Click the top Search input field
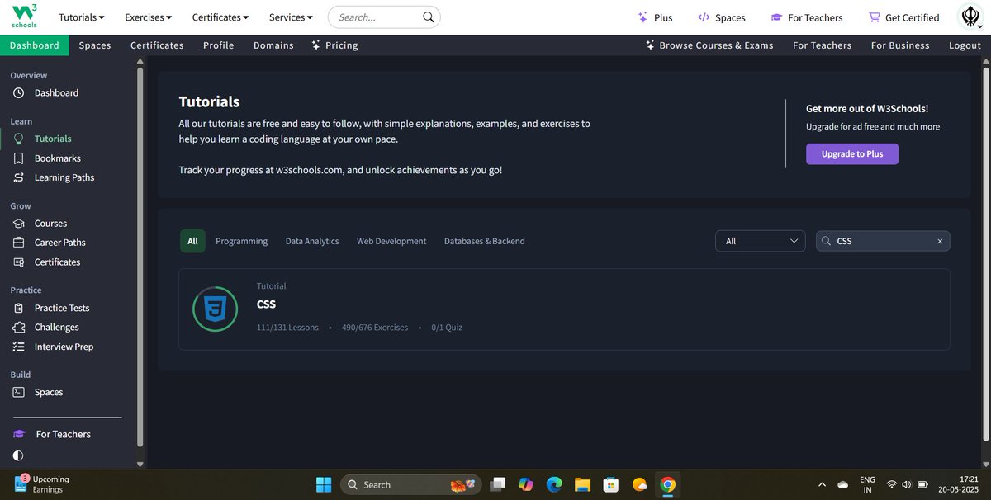The image size is (991, 500). point(384,17)
